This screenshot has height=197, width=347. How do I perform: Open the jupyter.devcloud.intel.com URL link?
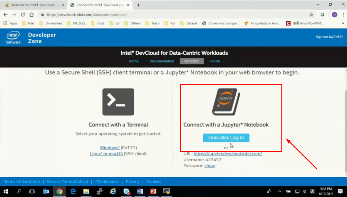click(x=228, y=153)
